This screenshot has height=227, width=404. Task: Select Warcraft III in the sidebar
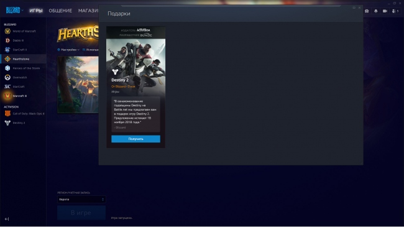(x=23, y=96)
